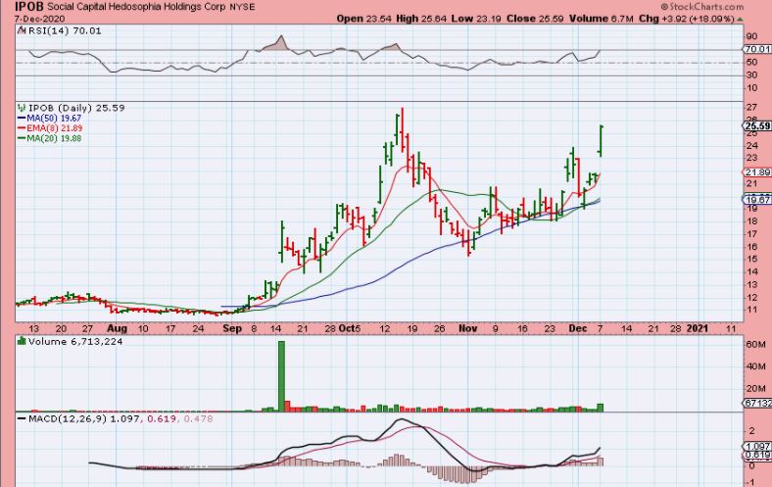This screenshot has height=487, width=772.
Task: Click the 20M volume axis label
Action: 755,388
